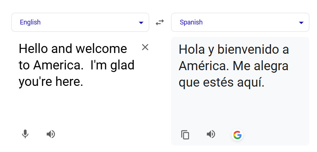Swap the English and Spanish languages
317x152 pixels.
(x=160, y=22)
